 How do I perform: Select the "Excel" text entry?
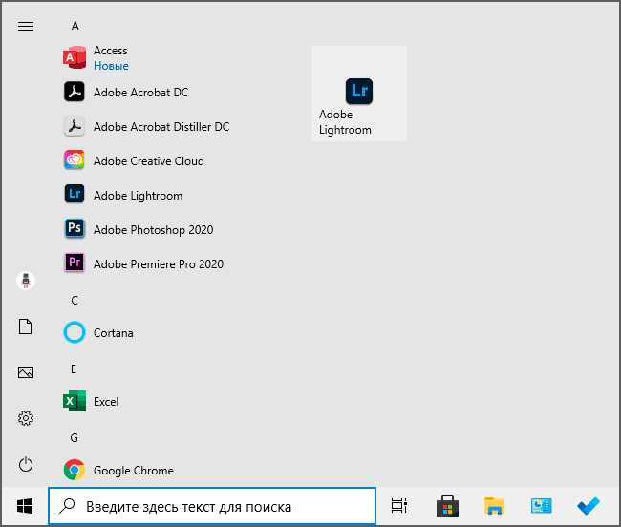pyautogui.click(x=106, y=402)
